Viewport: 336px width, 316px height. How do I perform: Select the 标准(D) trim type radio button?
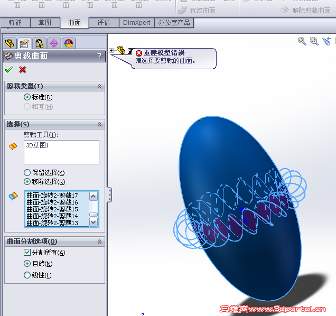pos(27,97)
